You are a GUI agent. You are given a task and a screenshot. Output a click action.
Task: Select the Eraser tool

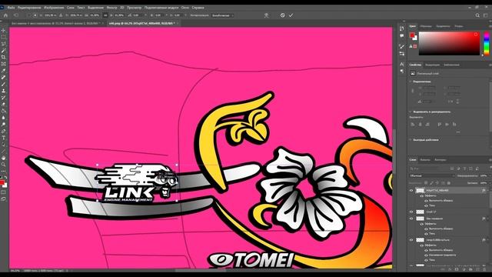(3, 104)
